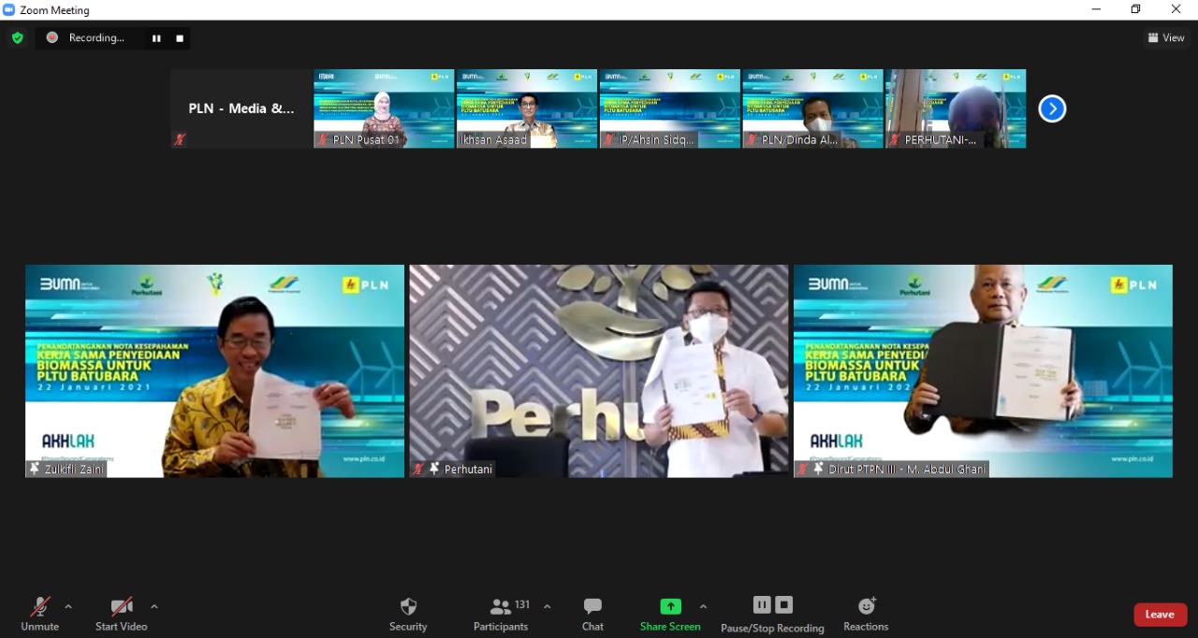Stop recording using the top indicator's stop button
The image size is (1198, 638).
coord(180,38)
